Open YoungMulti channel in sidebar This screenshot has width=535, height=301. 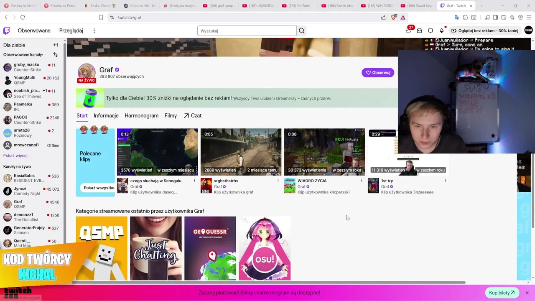[32, 80]
